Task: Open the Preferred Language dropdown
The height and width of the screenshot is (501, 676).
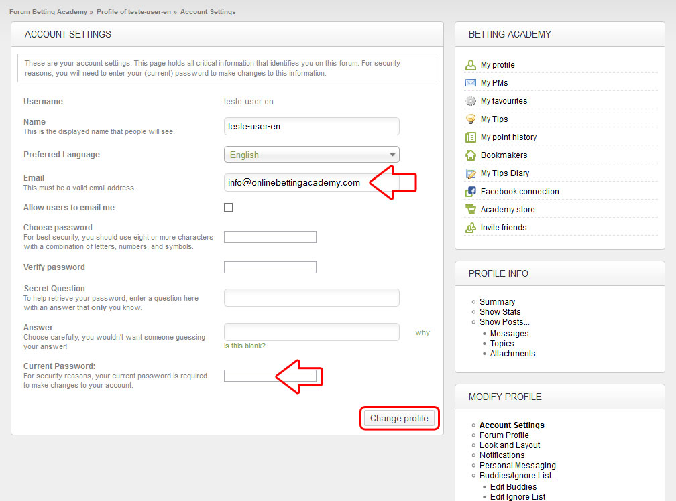Action: pyautogui.click(x=311, y=155)
